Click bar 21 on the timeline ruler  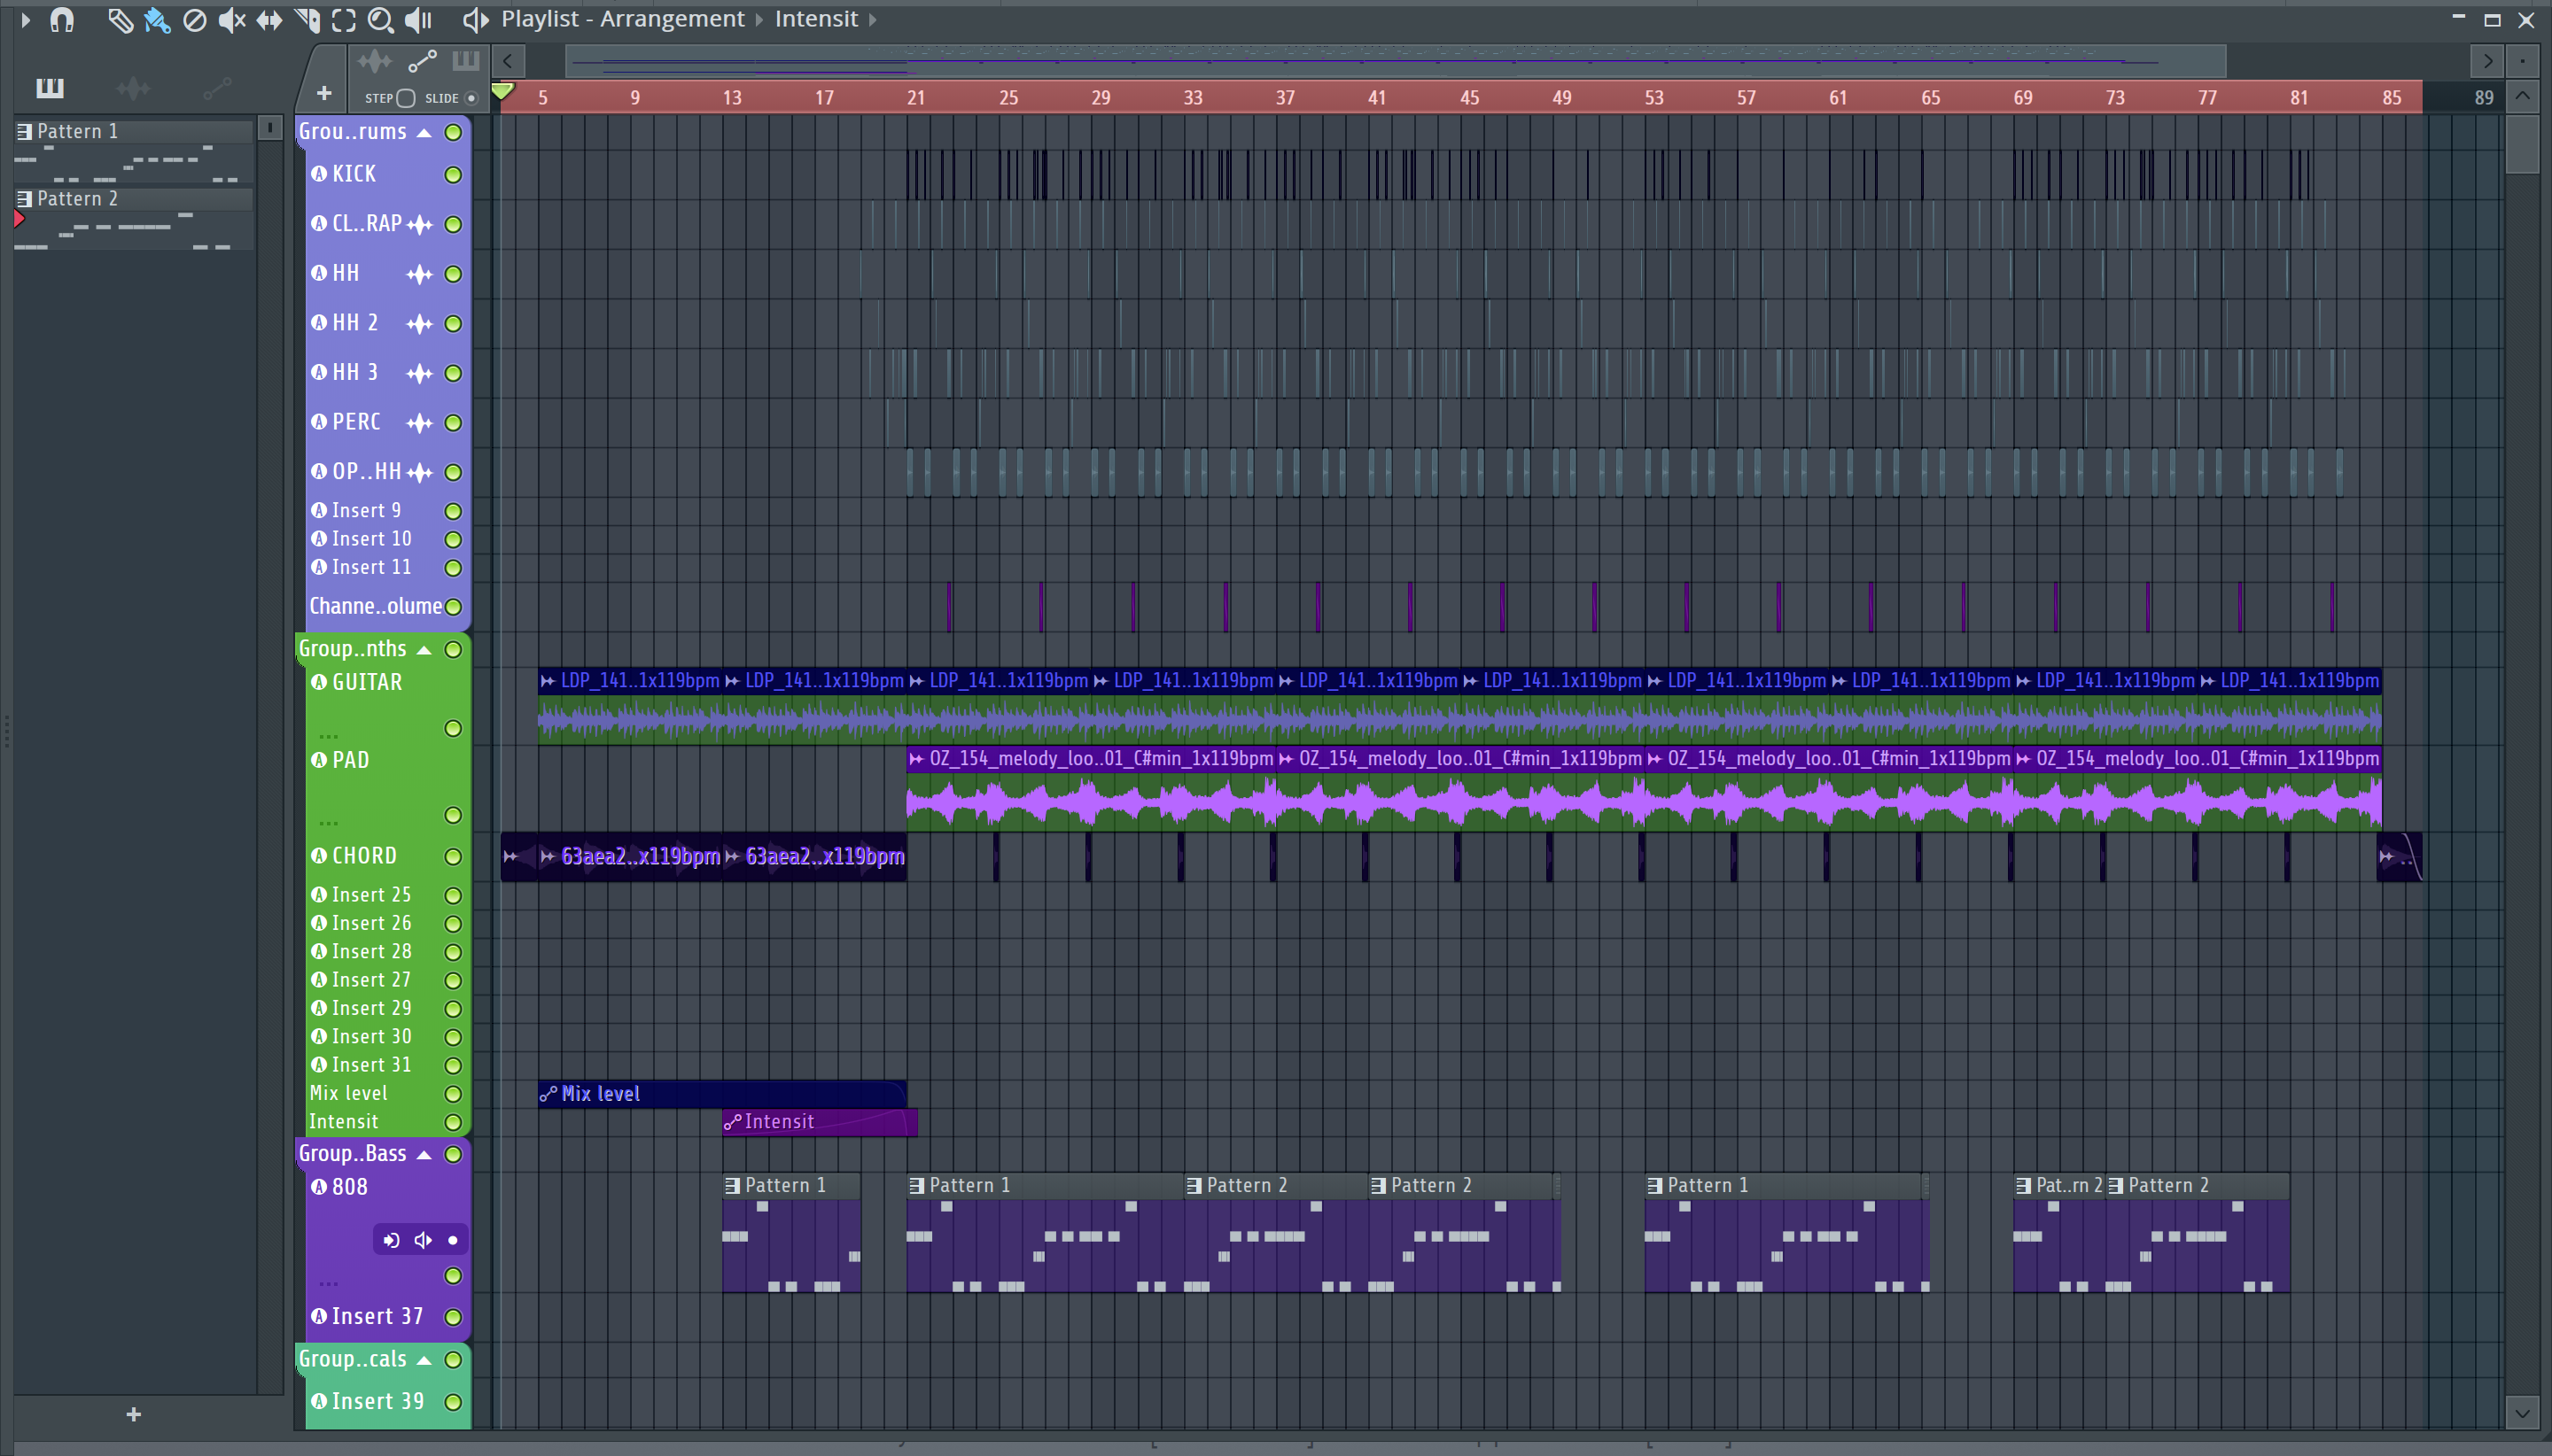click(915, 97)
